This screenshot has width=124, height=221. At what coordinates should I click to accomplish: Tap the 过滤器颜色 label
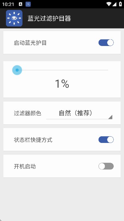tap(27, 113)
